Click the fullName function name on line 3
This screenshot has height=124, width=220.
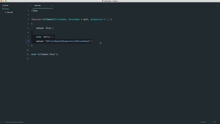[x=47, y=19]
